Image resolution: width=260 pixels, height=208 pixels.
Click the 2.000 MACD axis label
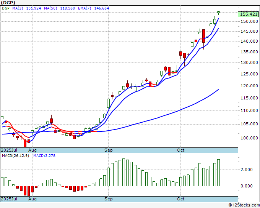click(x=247, y=170)
